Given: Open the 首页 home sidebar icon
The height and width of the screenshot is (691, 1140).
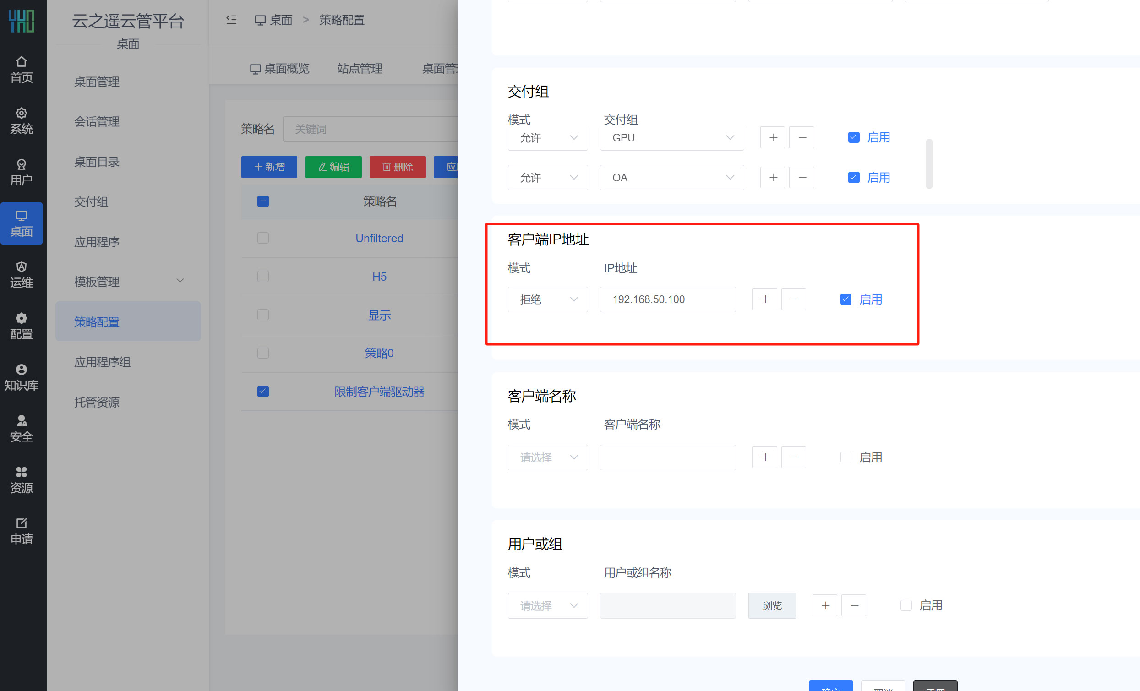Looking at the screenshot, I should tap(21, 70).
